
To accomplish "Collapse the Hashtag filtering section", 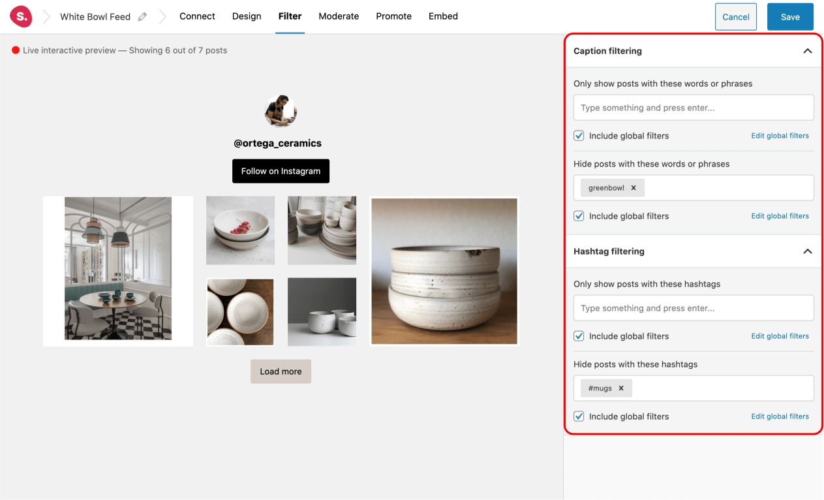I will tap(807, 251).
